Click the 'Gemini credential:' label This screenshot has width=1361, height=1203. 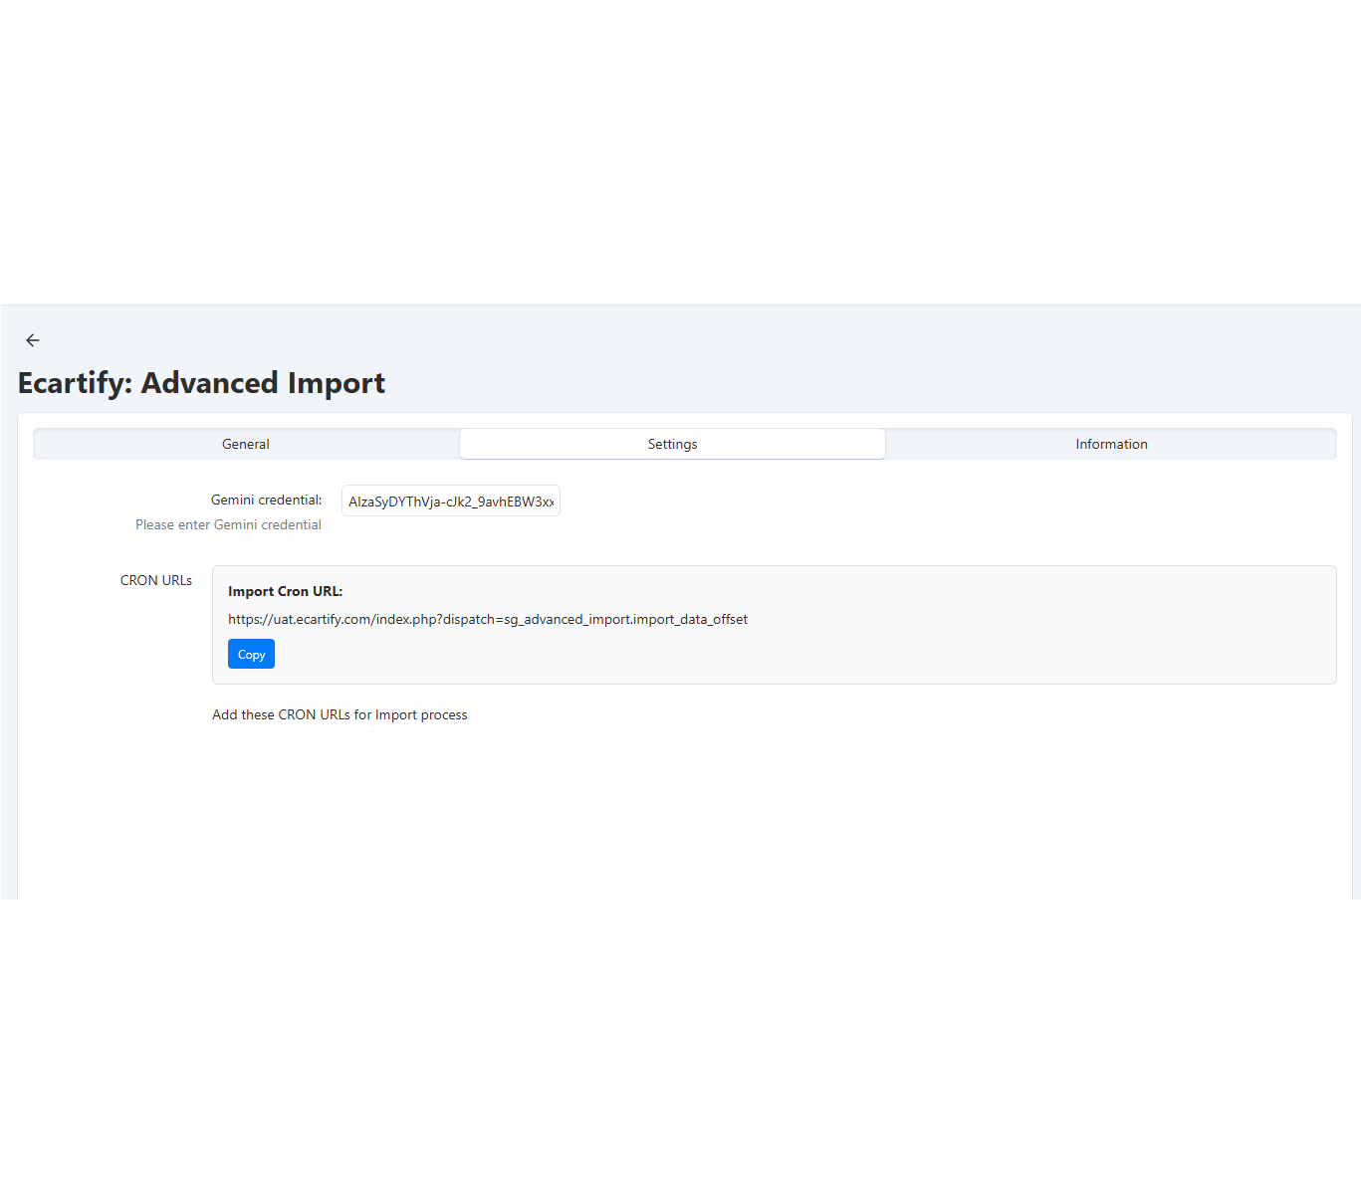point(266,500)
